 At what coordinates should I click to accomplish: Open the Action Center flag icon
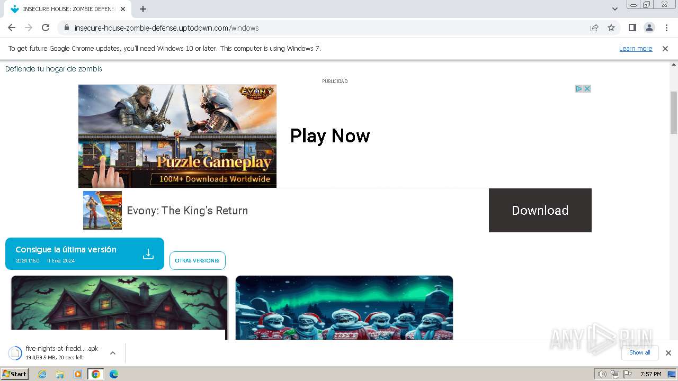(x=628, y=374)
